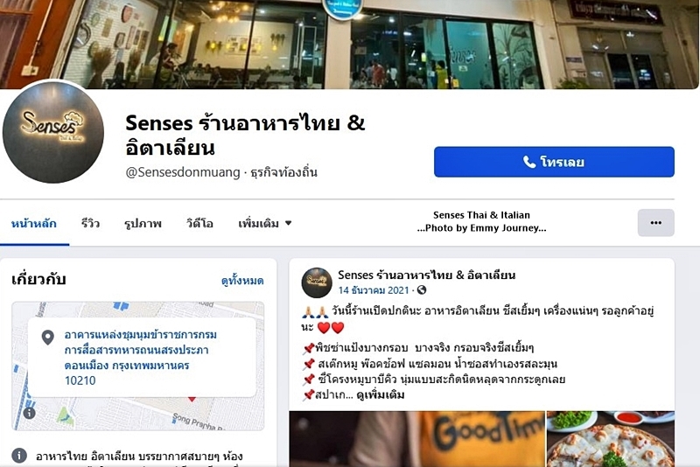Click the info icon beside restaurant description
The image size is (700, 467).
click(x=18, y=456)
